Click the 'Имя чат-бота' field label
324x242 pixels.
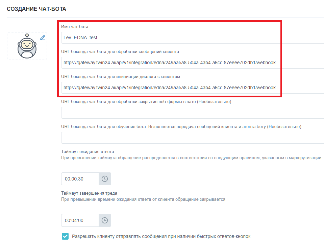click(75, 26)
